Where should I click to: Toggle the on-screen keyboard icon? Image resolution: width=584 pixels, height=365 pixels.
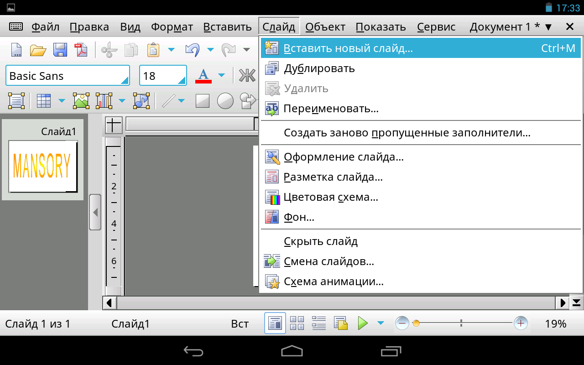tap(16, 26)
